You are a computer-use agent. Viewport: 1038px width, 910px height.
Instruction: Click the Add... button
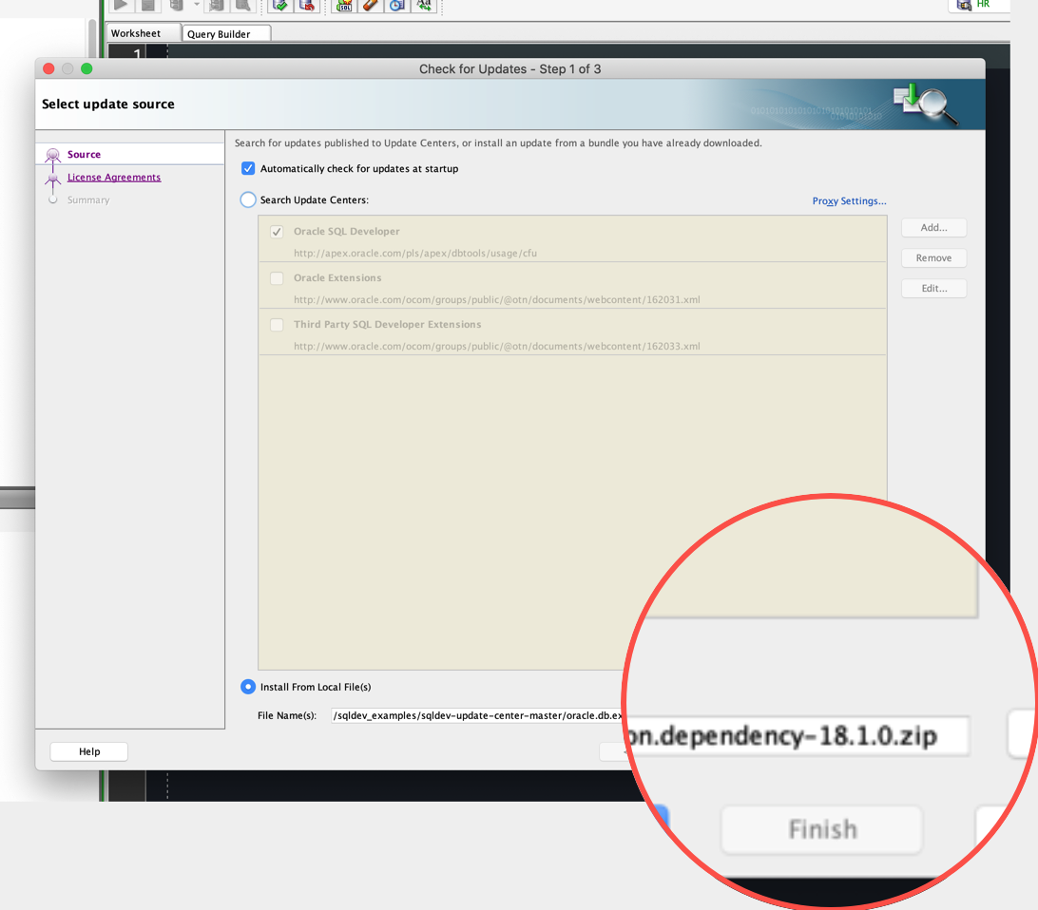point(933,228)
